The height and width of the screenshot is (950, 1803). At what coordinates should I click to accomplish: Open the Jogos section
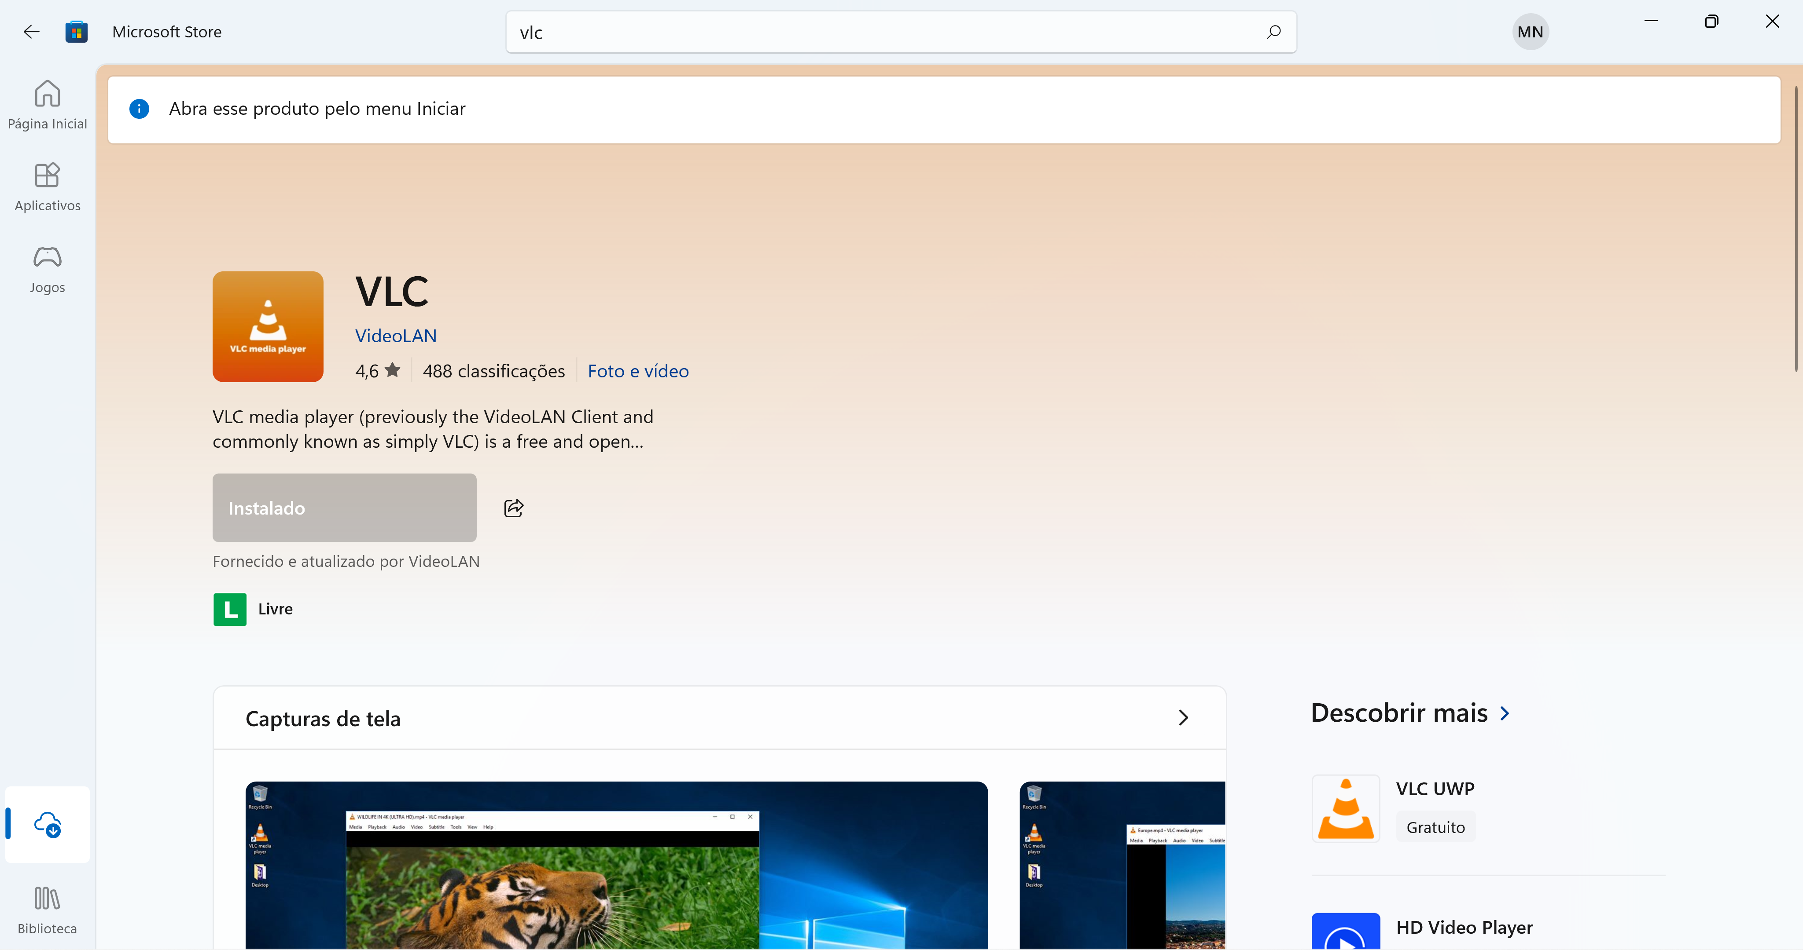click(x=48, y=269)
